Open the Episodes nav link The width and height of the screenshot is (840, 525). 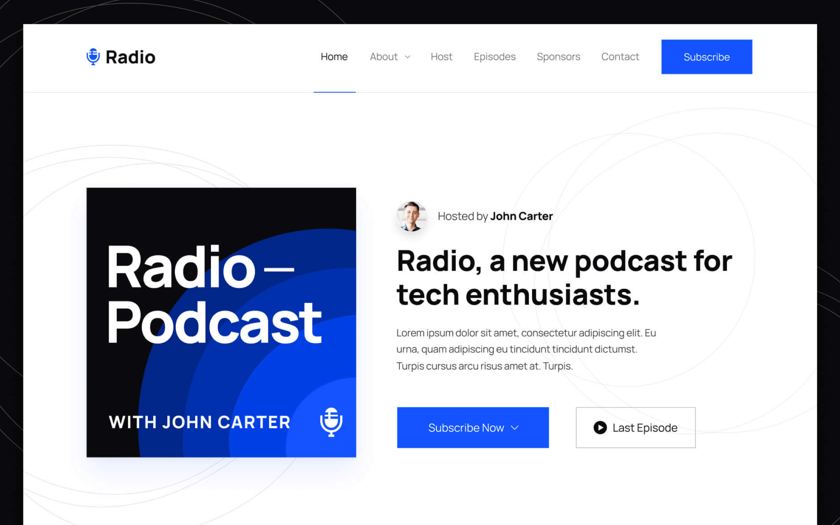click(495, 57)
